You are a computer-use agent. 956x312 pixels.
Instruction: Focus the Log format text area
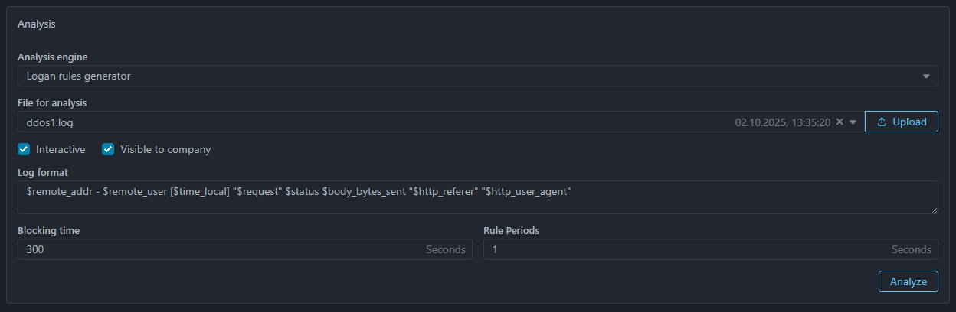tap(475, 197)
